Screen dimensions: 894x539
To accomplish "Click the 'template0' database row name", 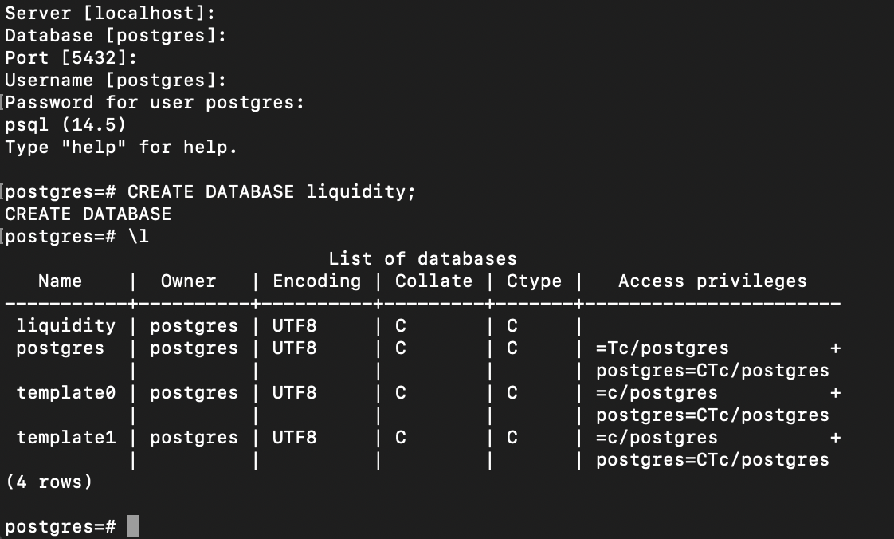I will point(65,393).
